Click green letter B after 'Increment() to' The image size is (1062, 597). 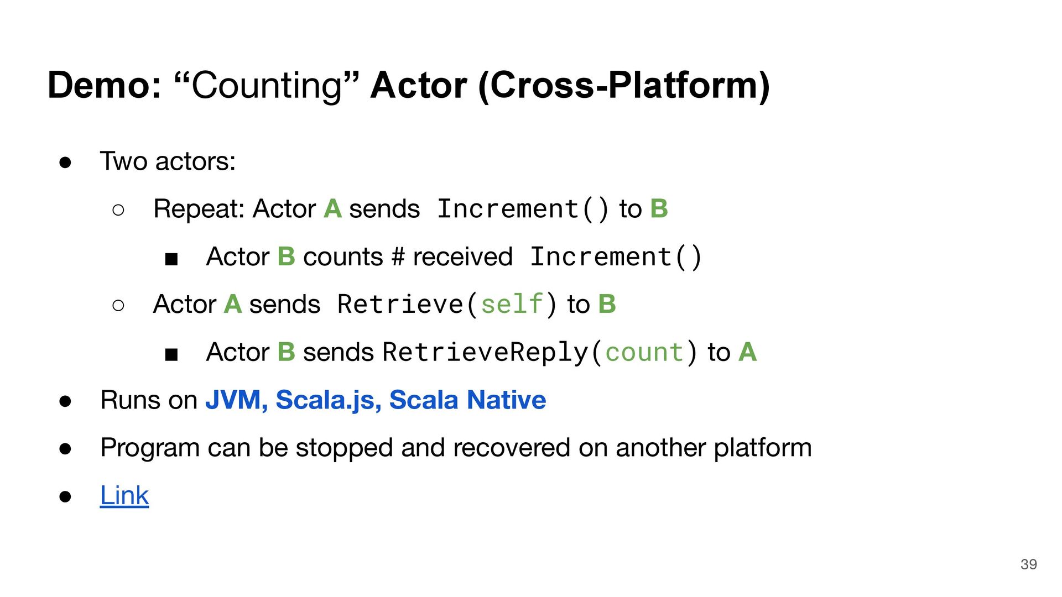[x=659, y=209]
